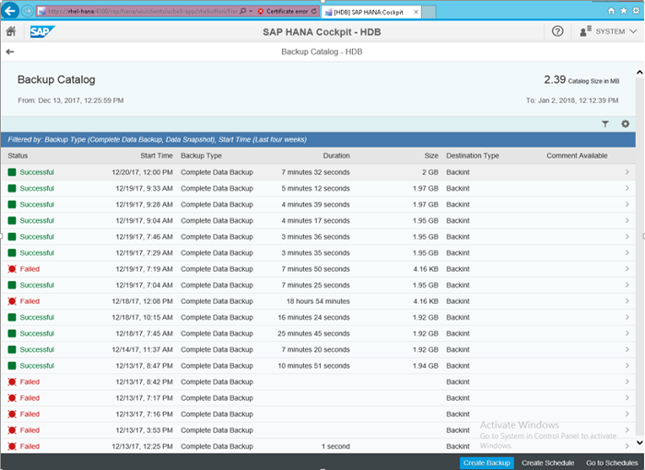This screenshot has height=470, width=645.
Task: Create Backup button in footer
Action: coord(487,463)
